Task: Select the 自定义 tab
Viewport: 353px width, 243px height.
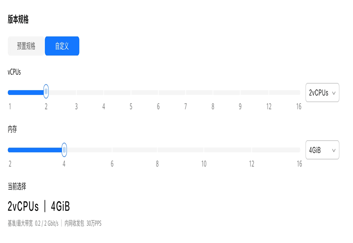Action: tap(62, 46)
